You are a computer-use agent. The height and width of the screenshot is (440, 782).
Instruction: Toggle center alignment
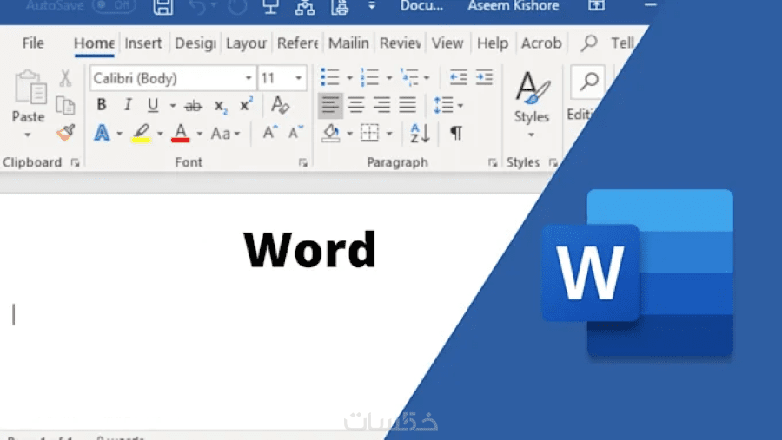tap(355, 105)
